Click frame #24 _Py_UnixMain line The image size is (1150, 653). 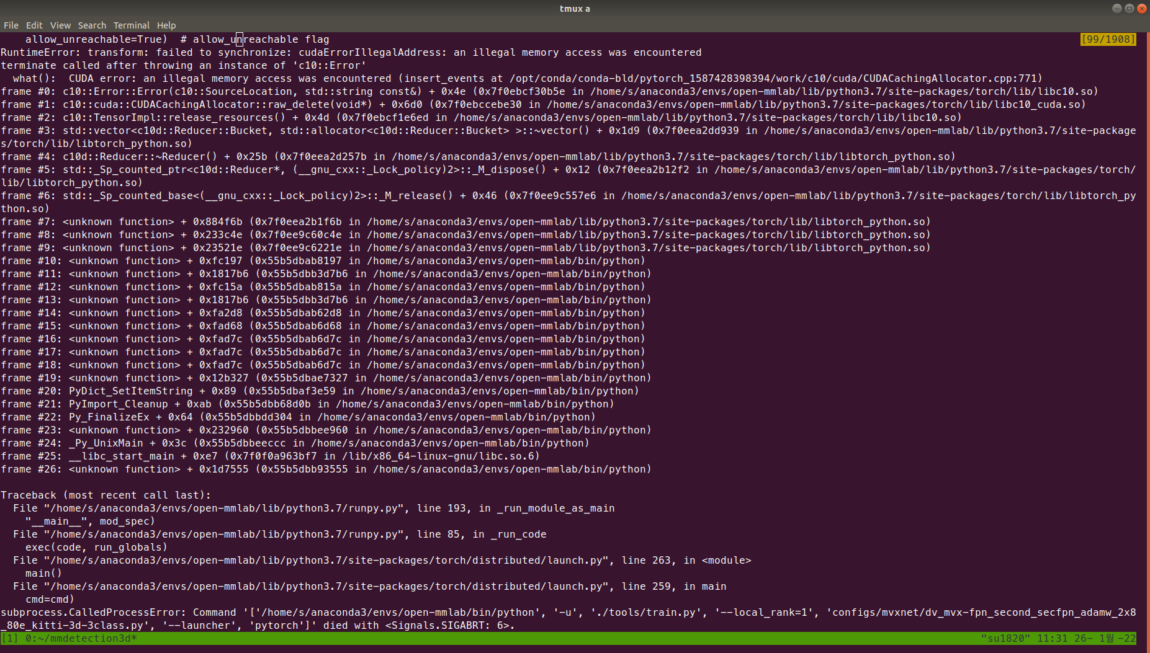tap(295, 443)
